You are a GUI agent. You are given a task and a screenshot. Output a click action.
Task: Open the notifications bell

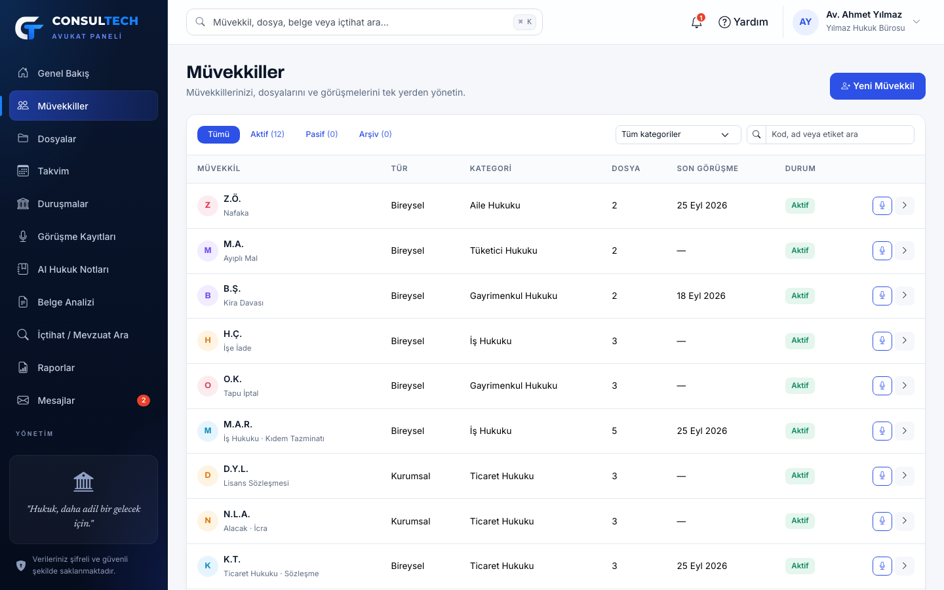pyautogui.click(x=697, y=22)
